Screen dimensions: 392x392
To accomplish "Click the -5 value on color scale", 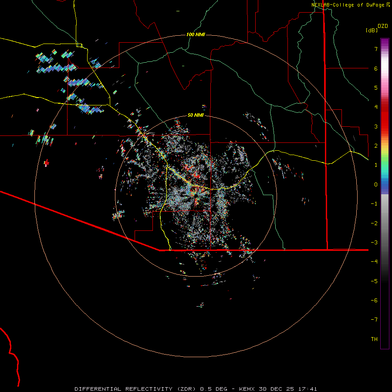I will (x=374, y=281).
